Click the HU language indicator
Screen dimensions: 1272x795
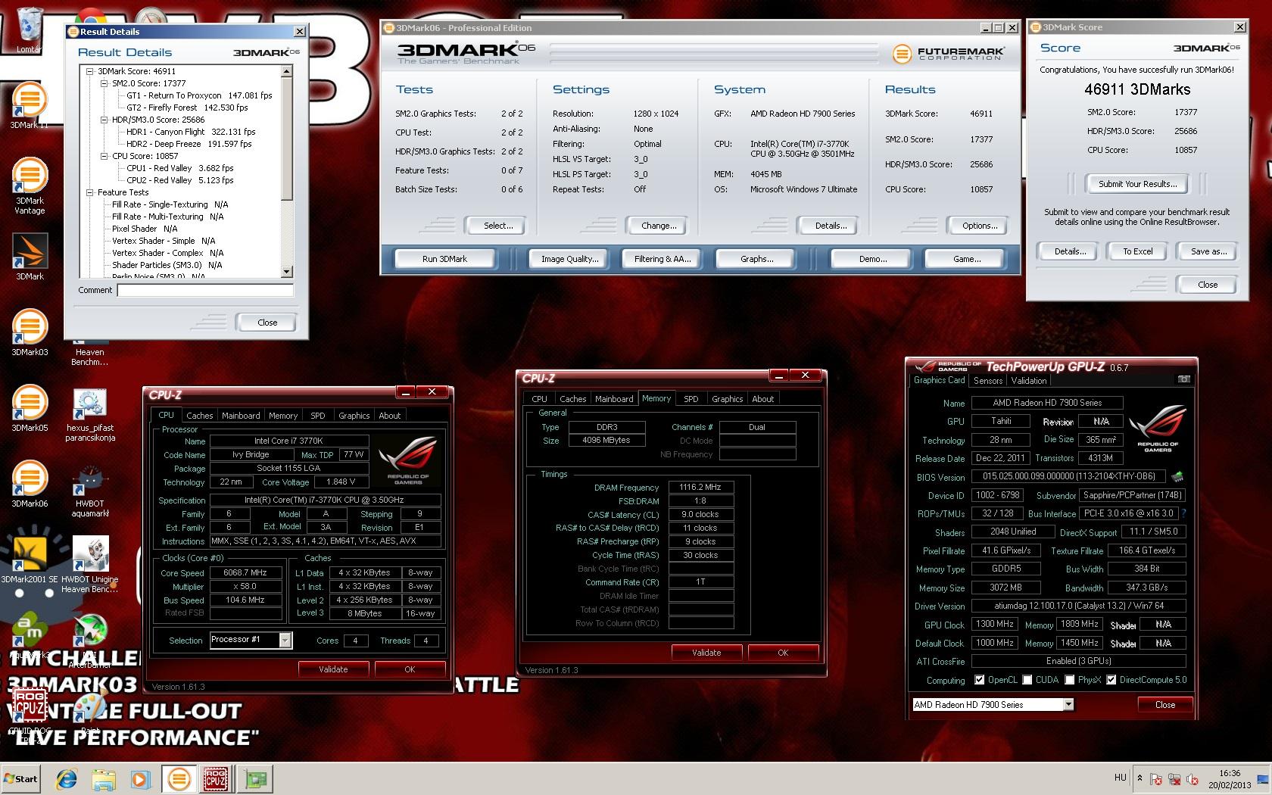[x=1120, y=778]
